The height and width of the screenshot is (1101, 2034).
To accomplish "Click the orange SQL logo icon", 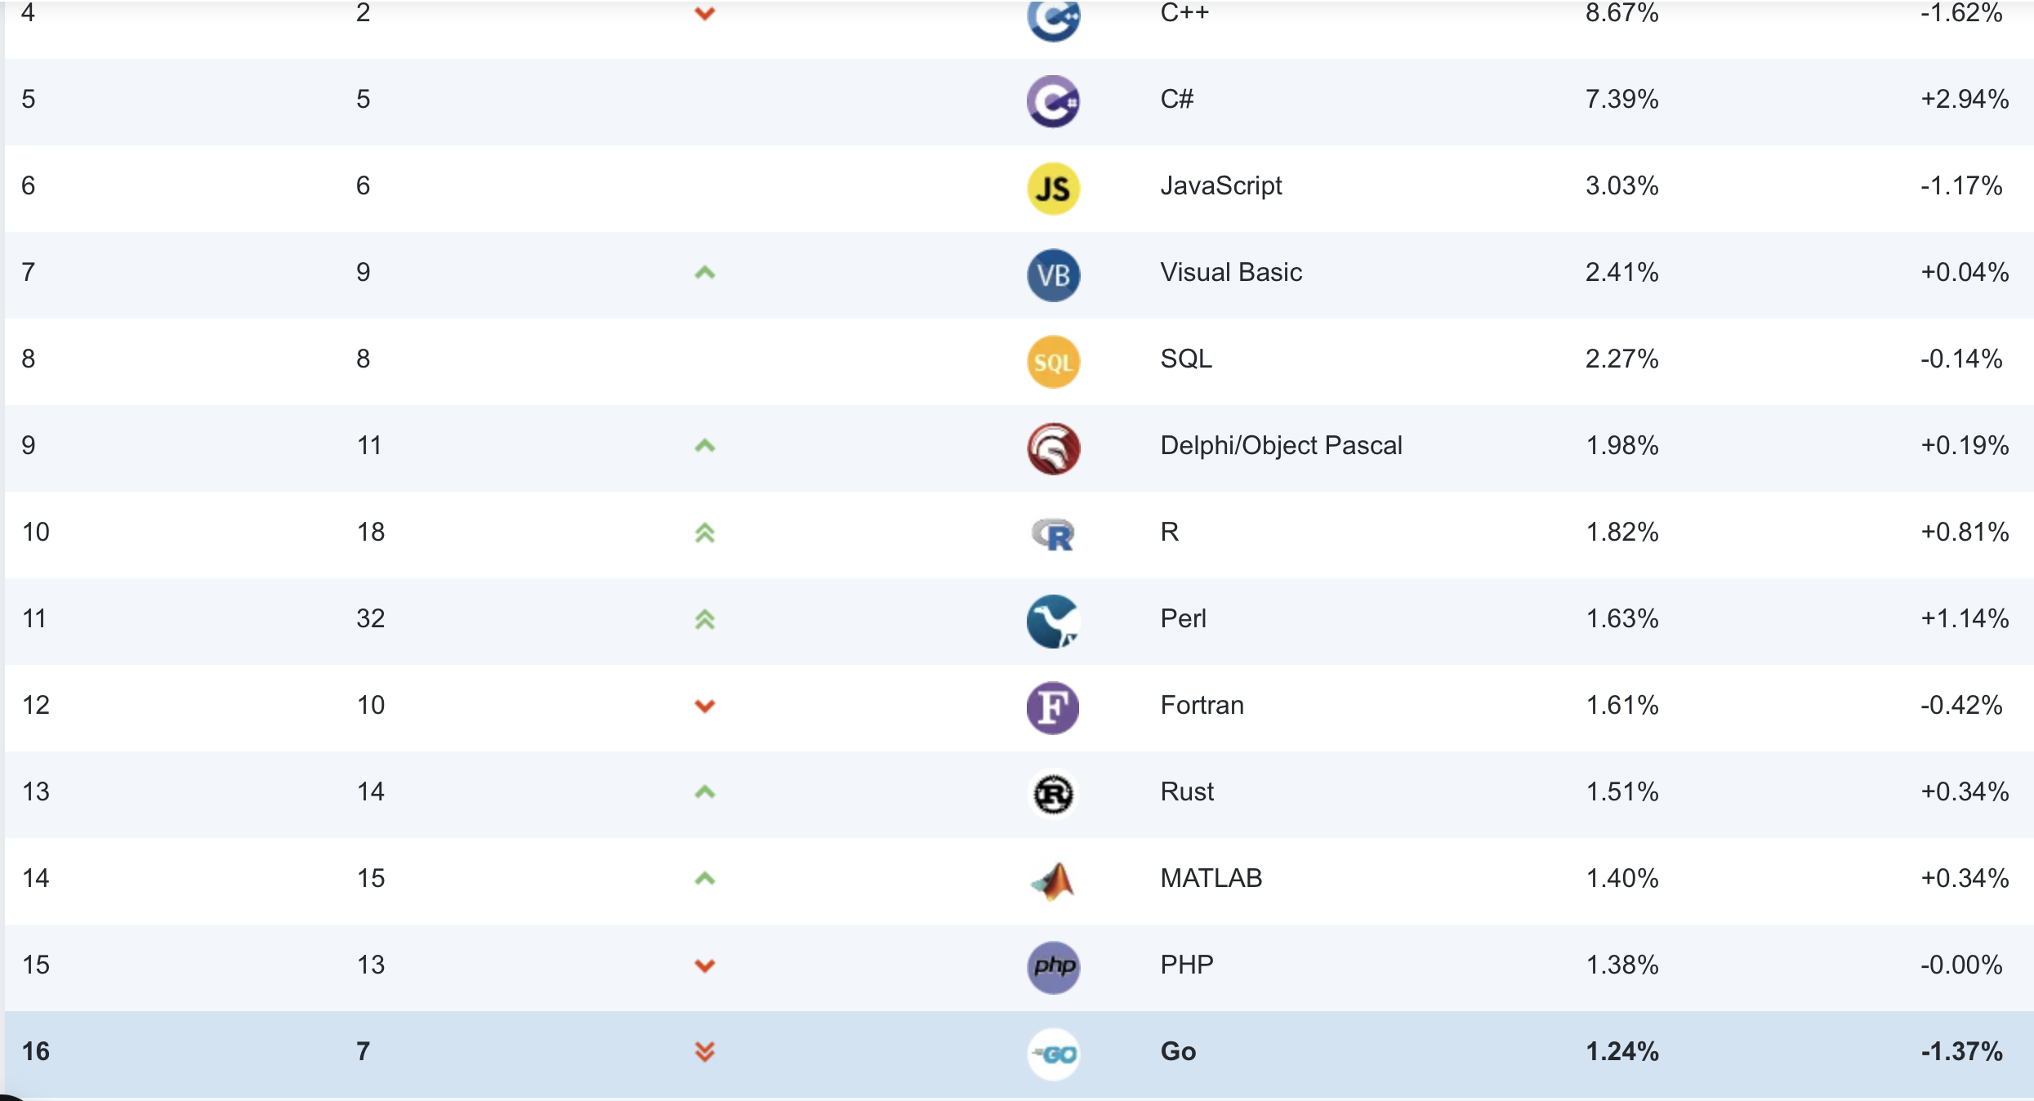I will pos(1053,361).
